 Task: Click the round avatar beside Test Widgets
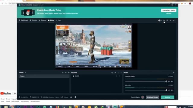point(143,97)
